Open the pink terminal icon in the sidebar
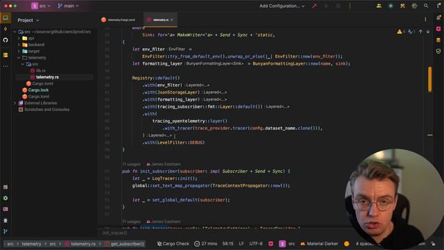 (6, 209)
